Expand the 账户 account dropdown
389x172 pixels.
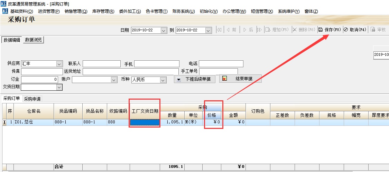[x=114, y=80]
